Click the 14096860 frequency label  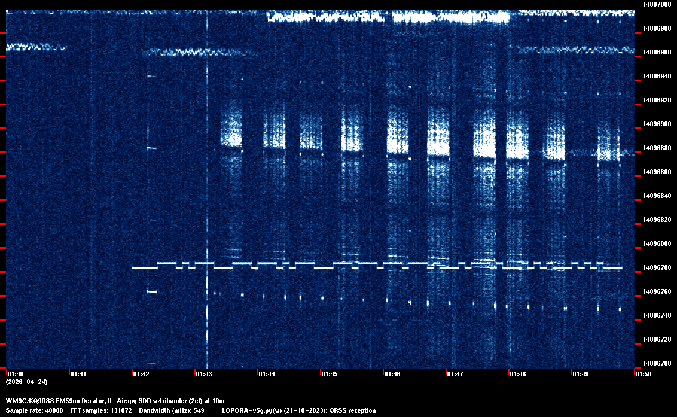[x=657, y=172]
